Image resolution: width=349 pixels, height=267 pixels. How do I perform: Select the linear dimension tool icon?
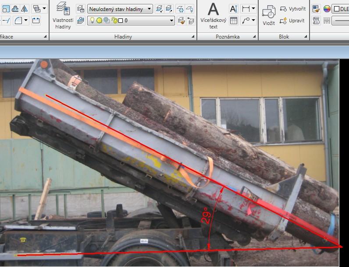(x=246, y=9)
